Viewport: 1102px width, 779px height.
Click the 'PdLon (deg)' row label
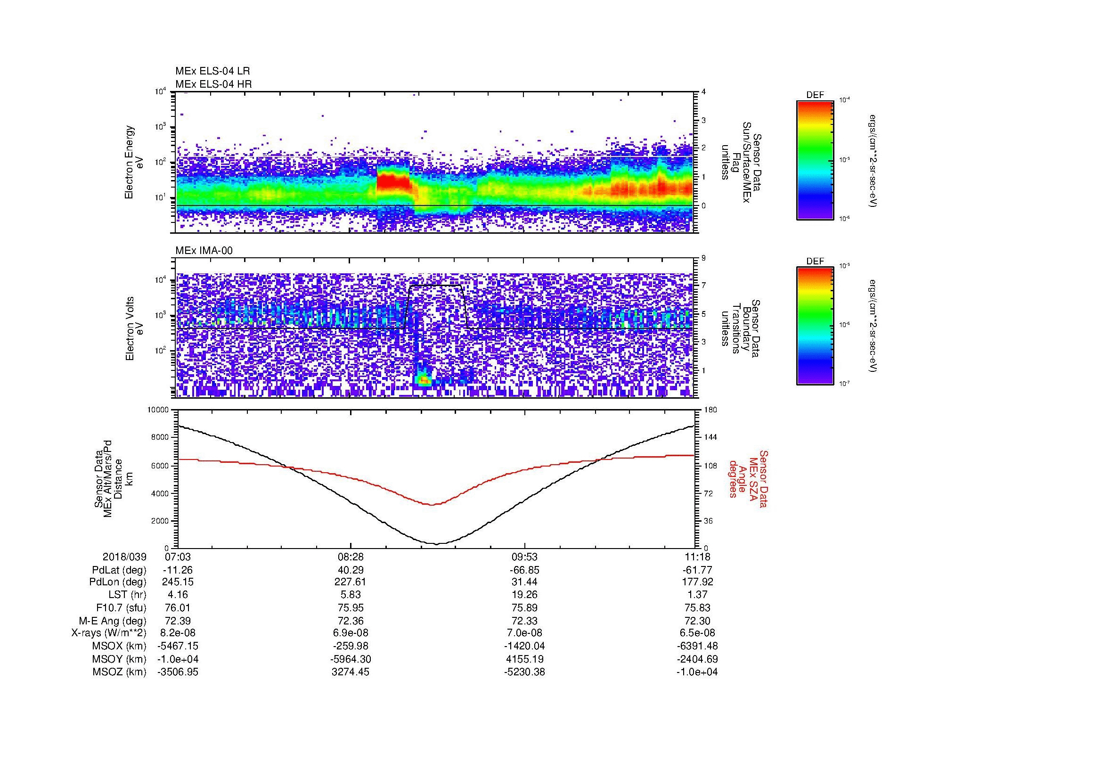(119, 582)
